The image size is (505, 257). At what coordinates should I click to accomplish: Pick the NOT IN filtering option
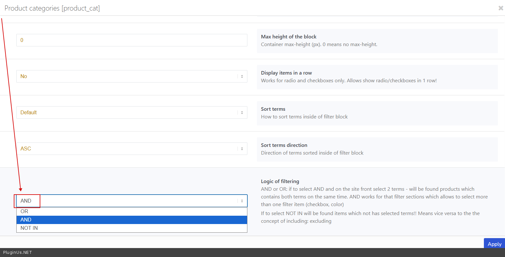click(132, 228)
